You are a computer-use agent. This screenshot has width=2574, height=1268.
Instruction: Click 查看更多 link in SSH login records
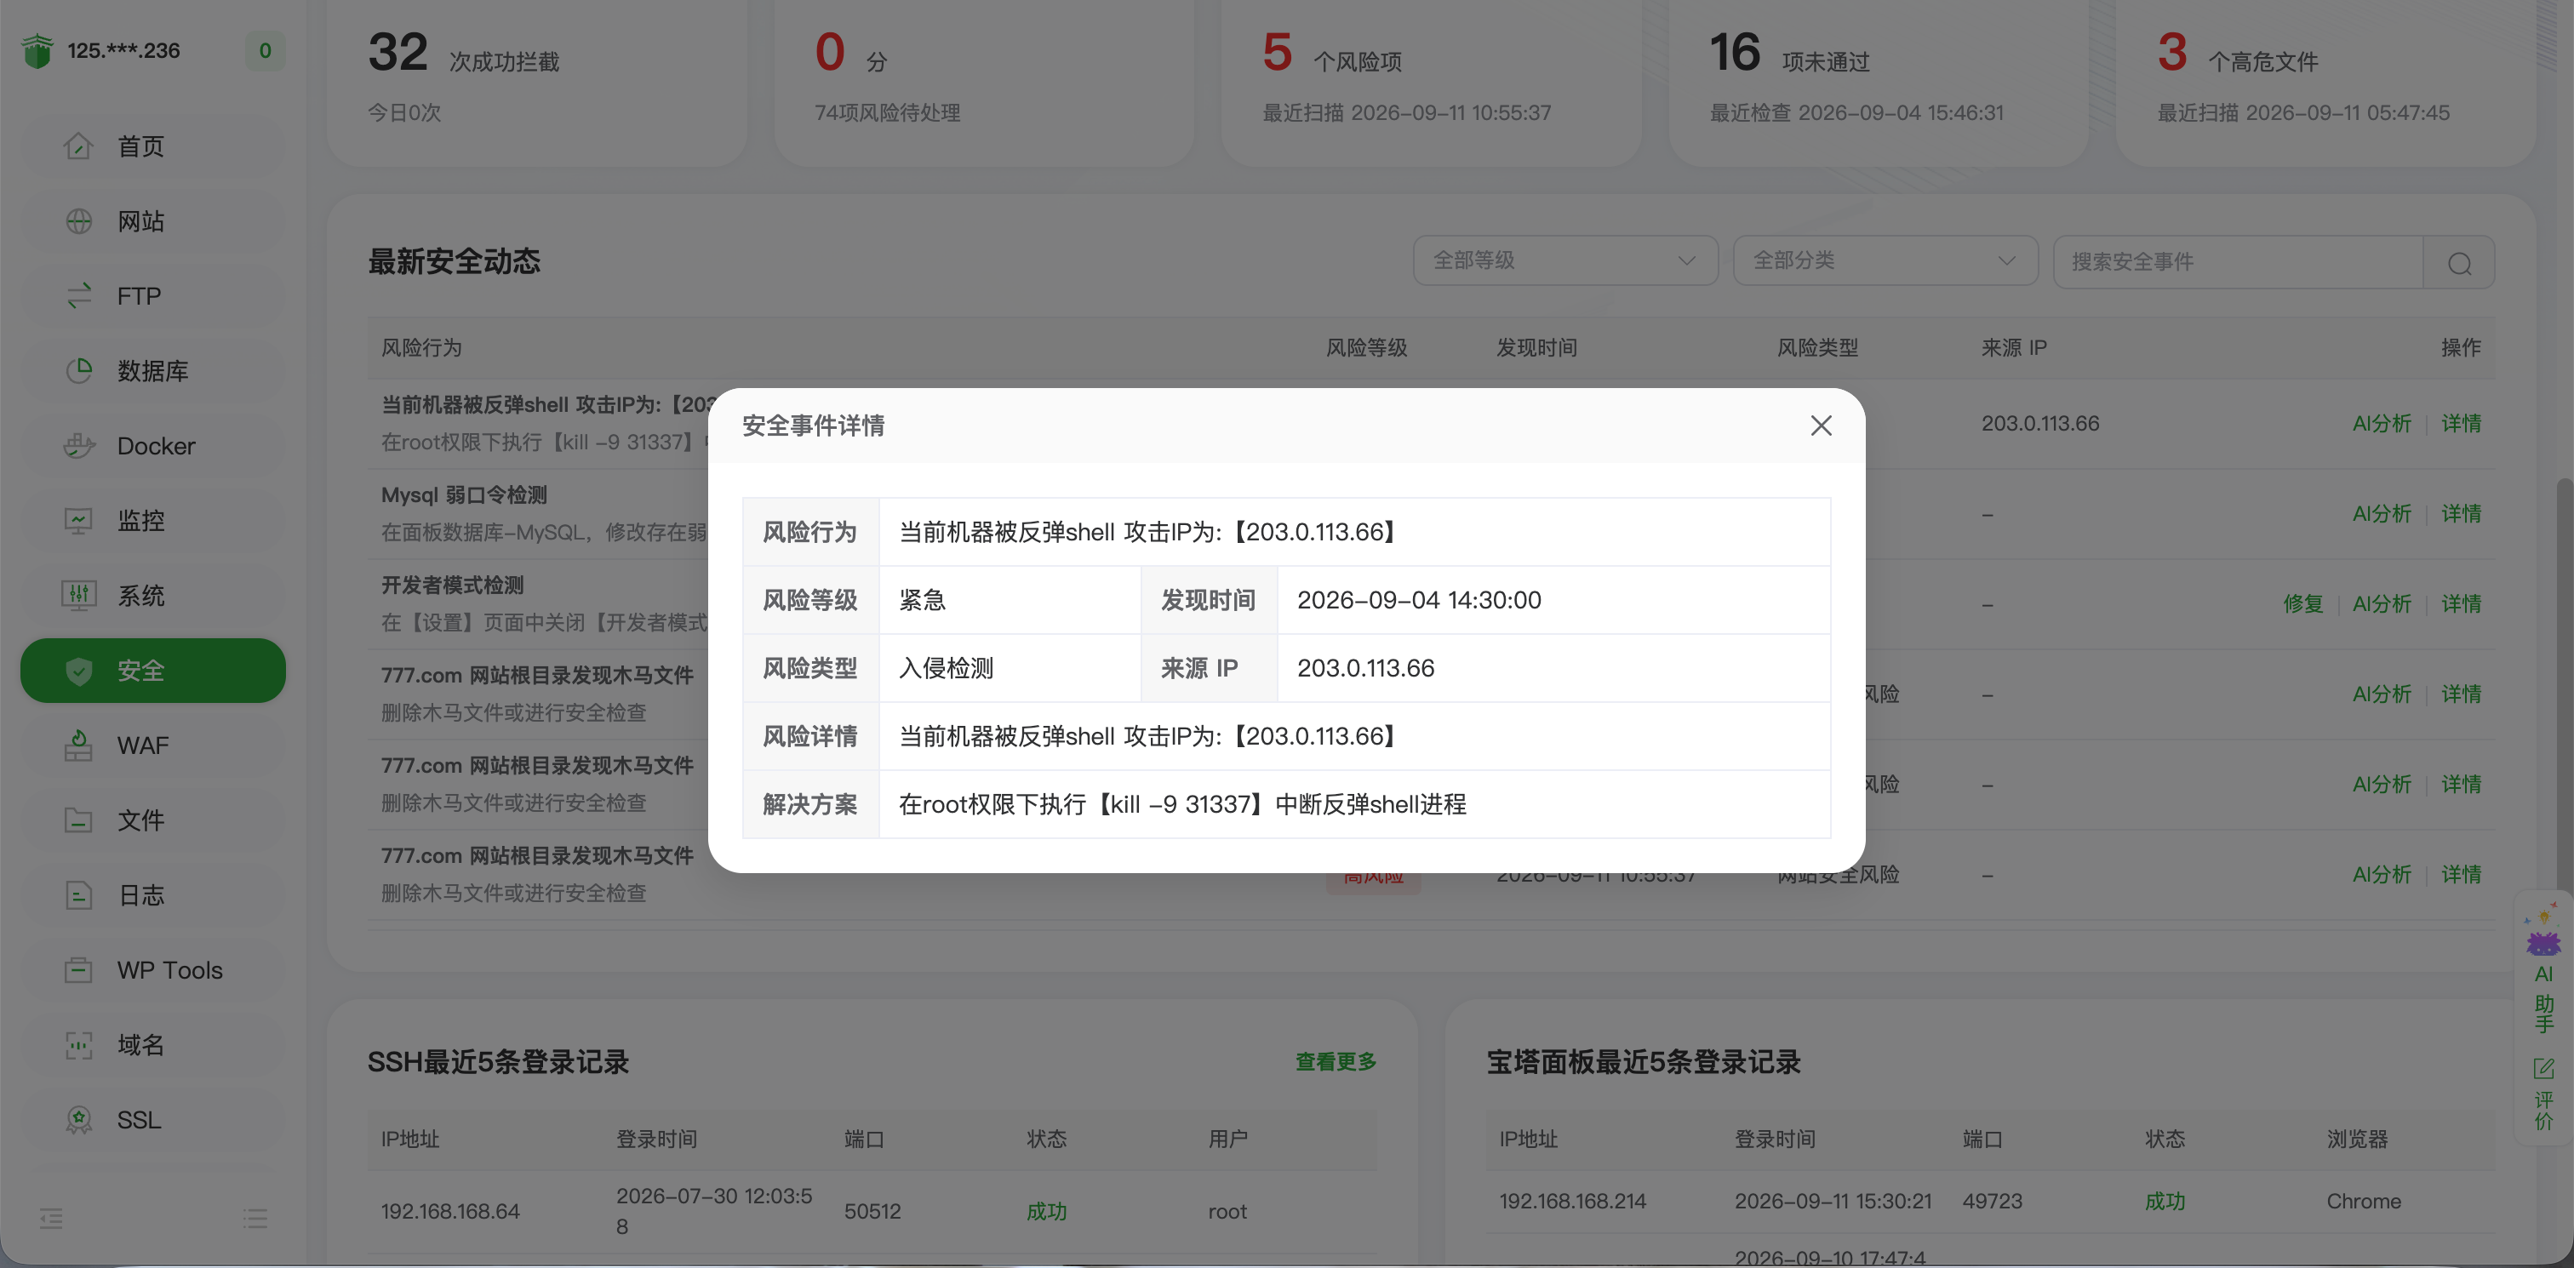click(x=1336, y=1061)
